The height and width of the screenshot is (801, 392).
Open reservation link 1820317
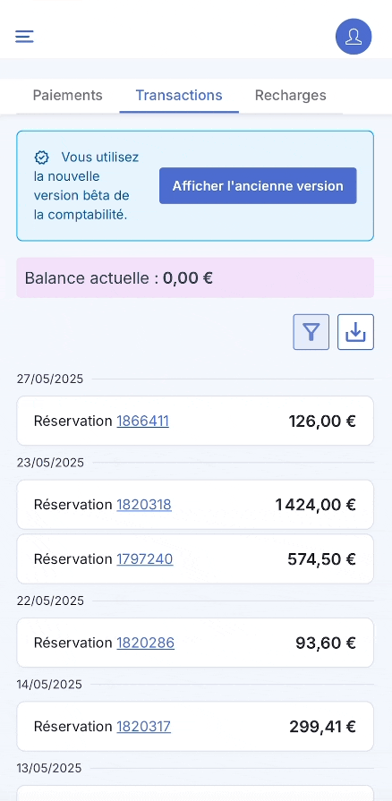tap(143, 727)
